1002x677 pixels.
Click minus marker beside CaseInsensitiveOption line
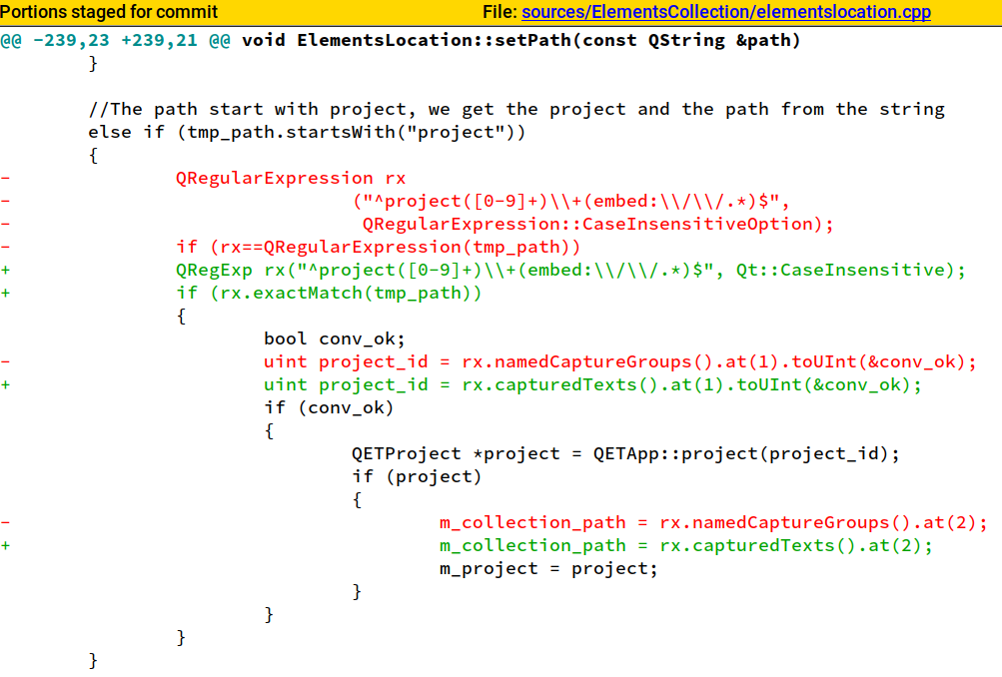6,223
